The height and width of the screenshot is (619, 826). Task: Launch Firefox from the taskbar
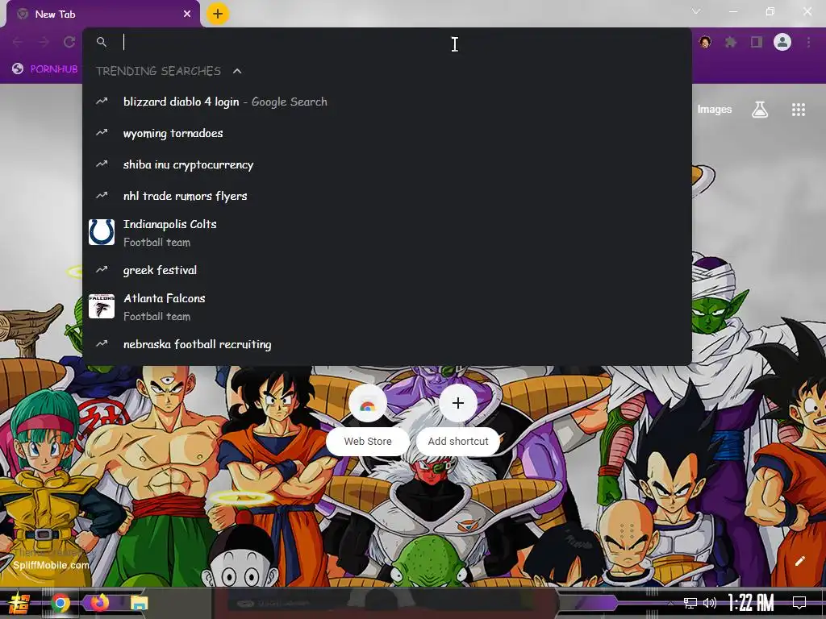pos(100,602)
